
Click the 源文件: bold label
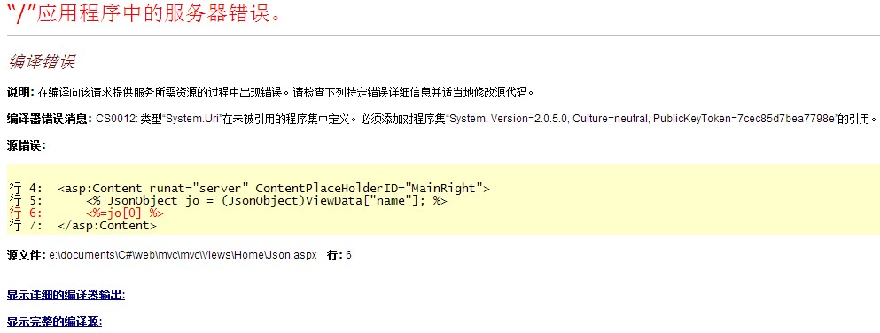coord(27,255)
